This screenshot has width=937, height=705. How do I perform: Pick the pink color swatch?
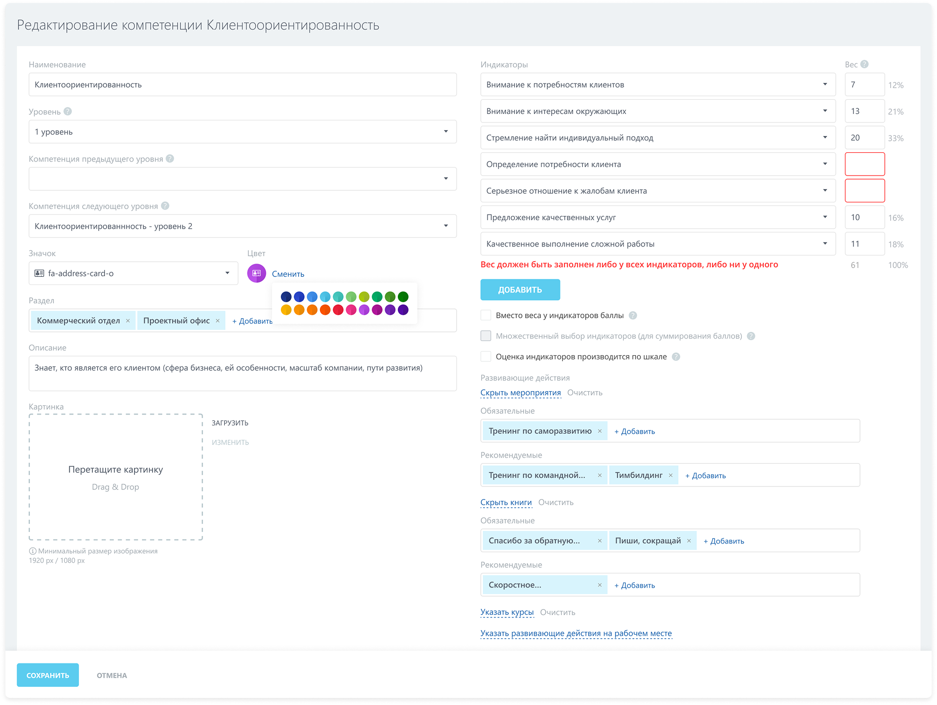coord(351,310)
